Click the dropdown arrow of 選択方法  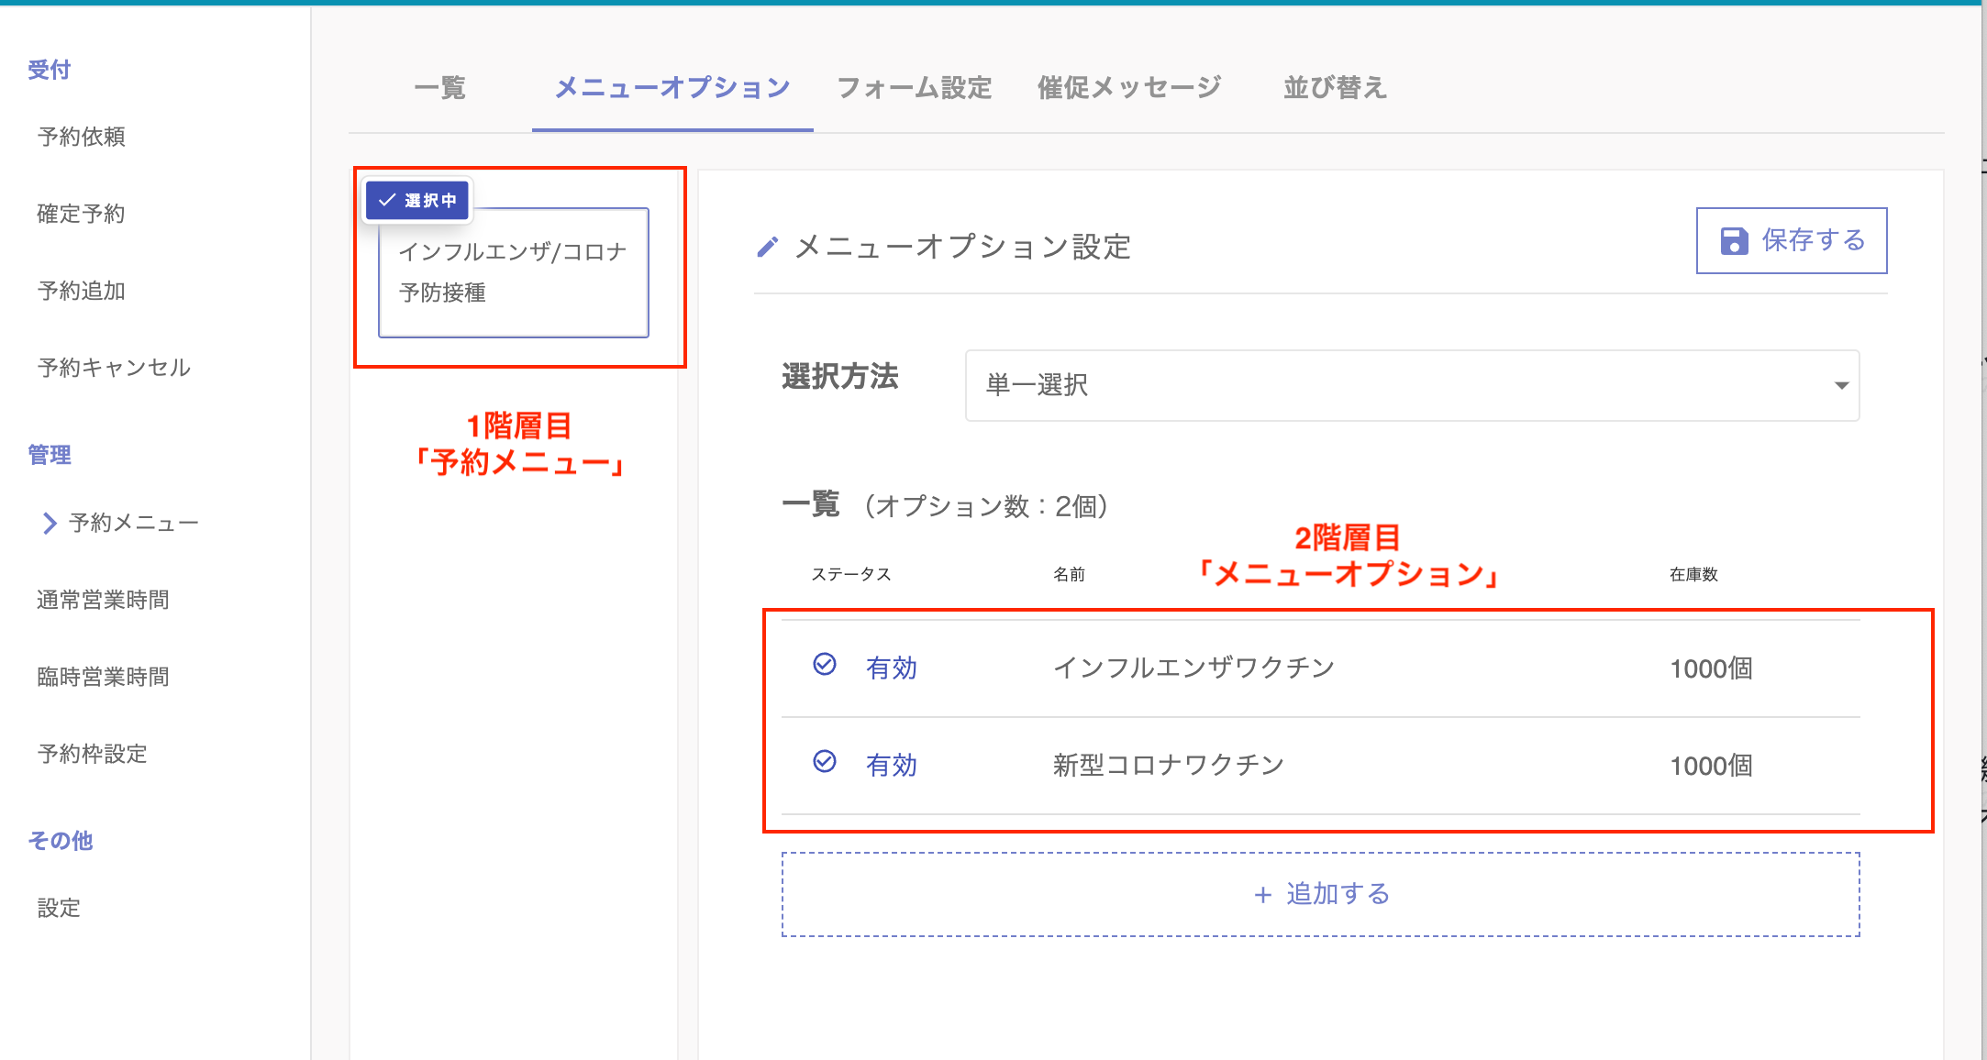tap(1840, 385)
